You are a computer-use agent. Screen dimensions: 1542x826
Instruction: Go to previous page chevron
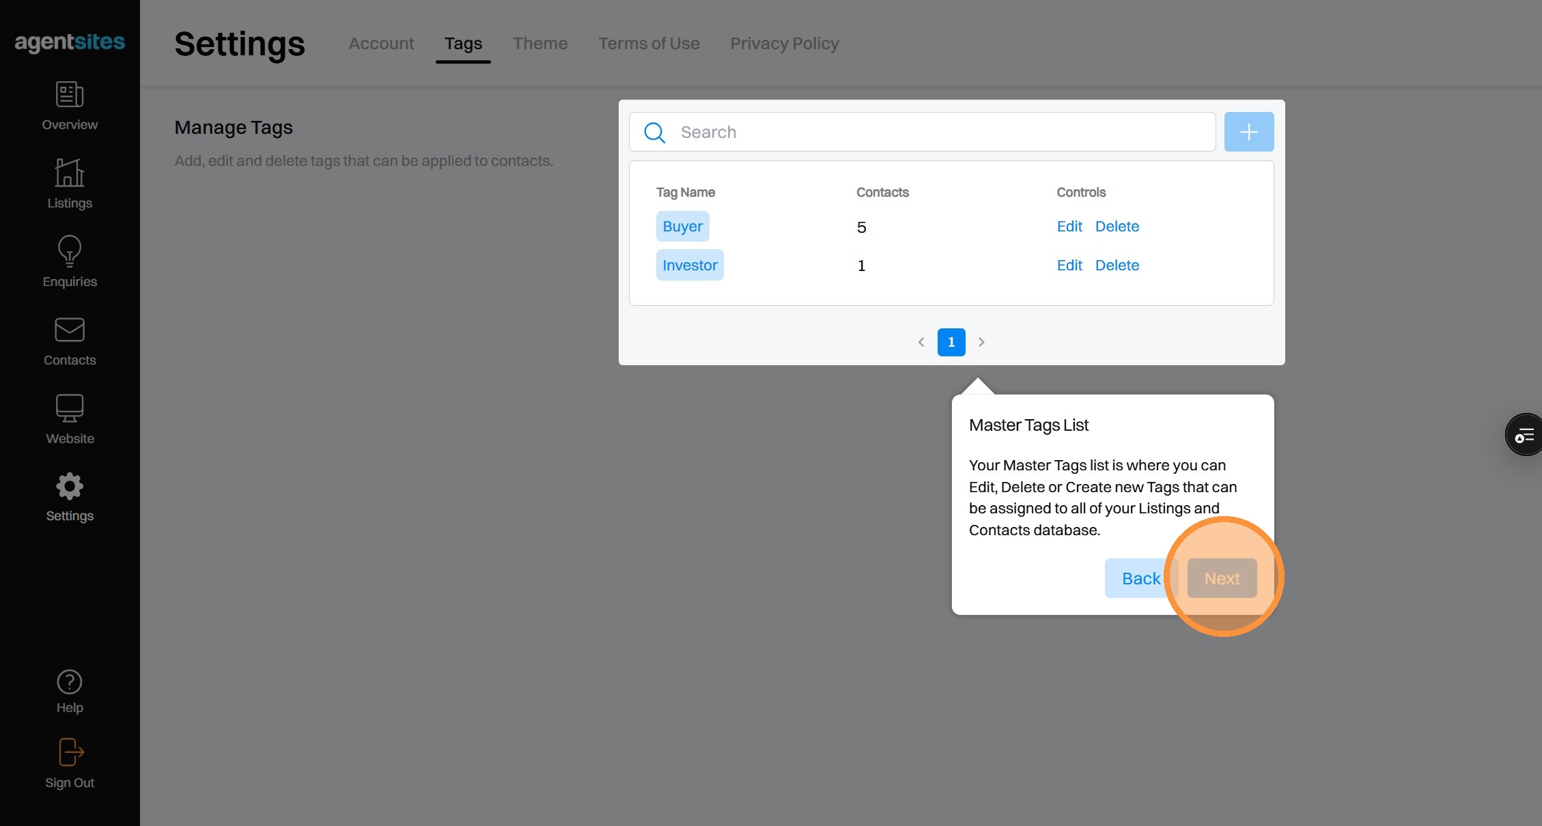[x=921, y=342]
